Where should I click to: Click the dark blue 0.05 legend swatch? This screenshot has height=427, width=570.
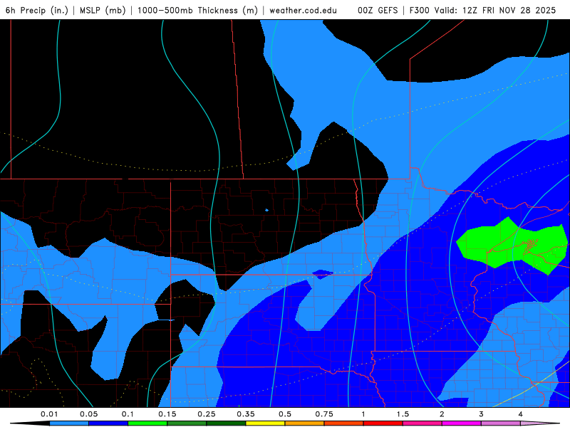[108, 423]
